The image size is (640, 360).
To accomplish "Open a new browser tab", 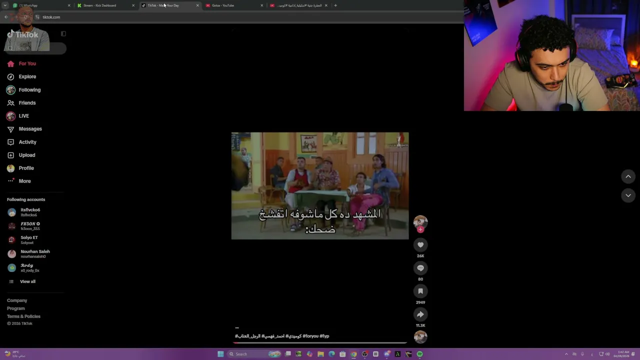I will 335,5.
